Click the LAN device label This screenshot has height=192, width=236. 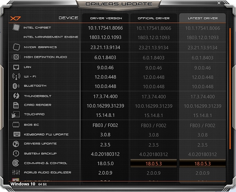[28, 67]
